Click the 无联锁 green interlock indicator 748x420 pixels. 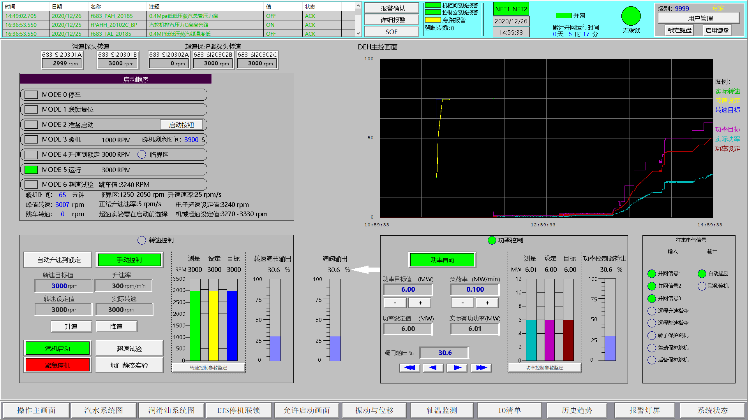pyautogui.click(x=631, y=16)
